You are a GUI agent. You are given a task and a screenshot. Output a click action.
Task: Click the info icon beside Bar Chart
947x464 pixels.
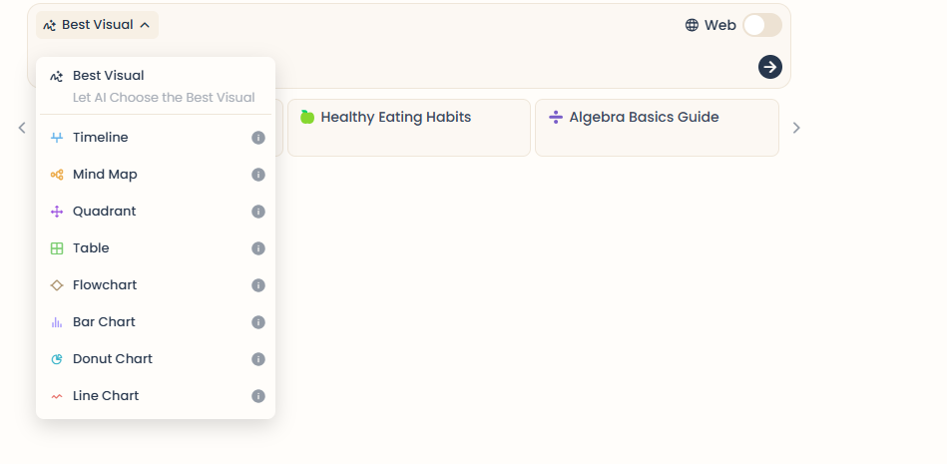tap(257, 322)
